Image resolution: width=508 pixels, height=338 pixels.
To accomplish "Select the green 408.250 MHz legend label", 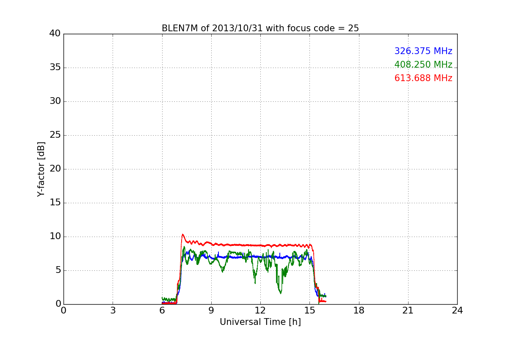I will 423,65.
